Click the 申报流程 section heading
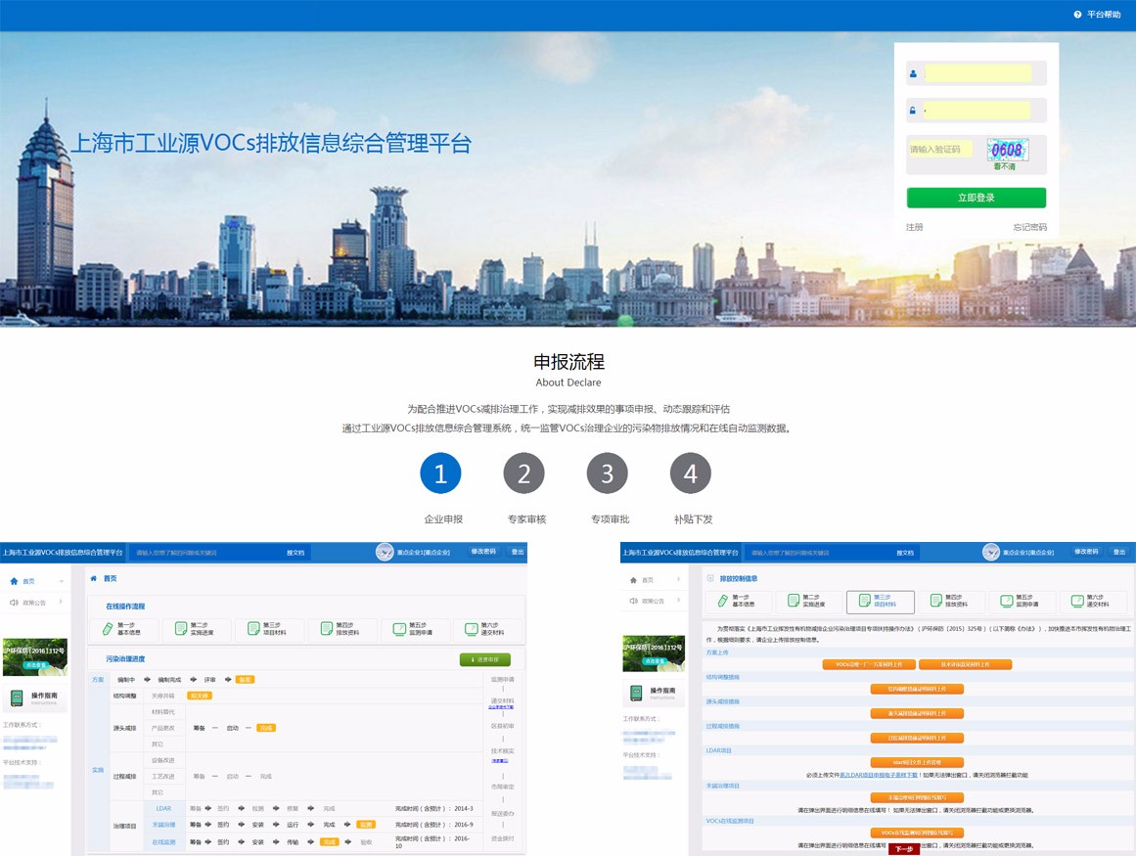This screenshot has width=1136, height=856. tap(568, 362)
